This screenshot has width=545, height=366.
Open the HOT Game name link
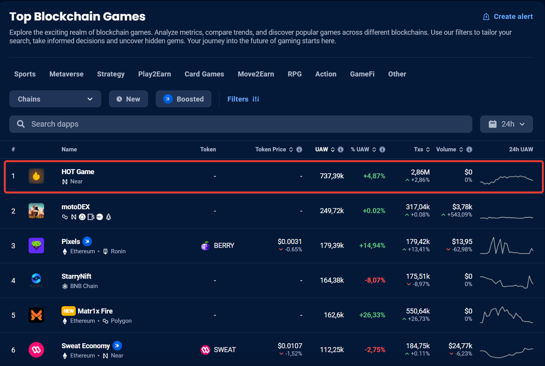tap(78, 172)
